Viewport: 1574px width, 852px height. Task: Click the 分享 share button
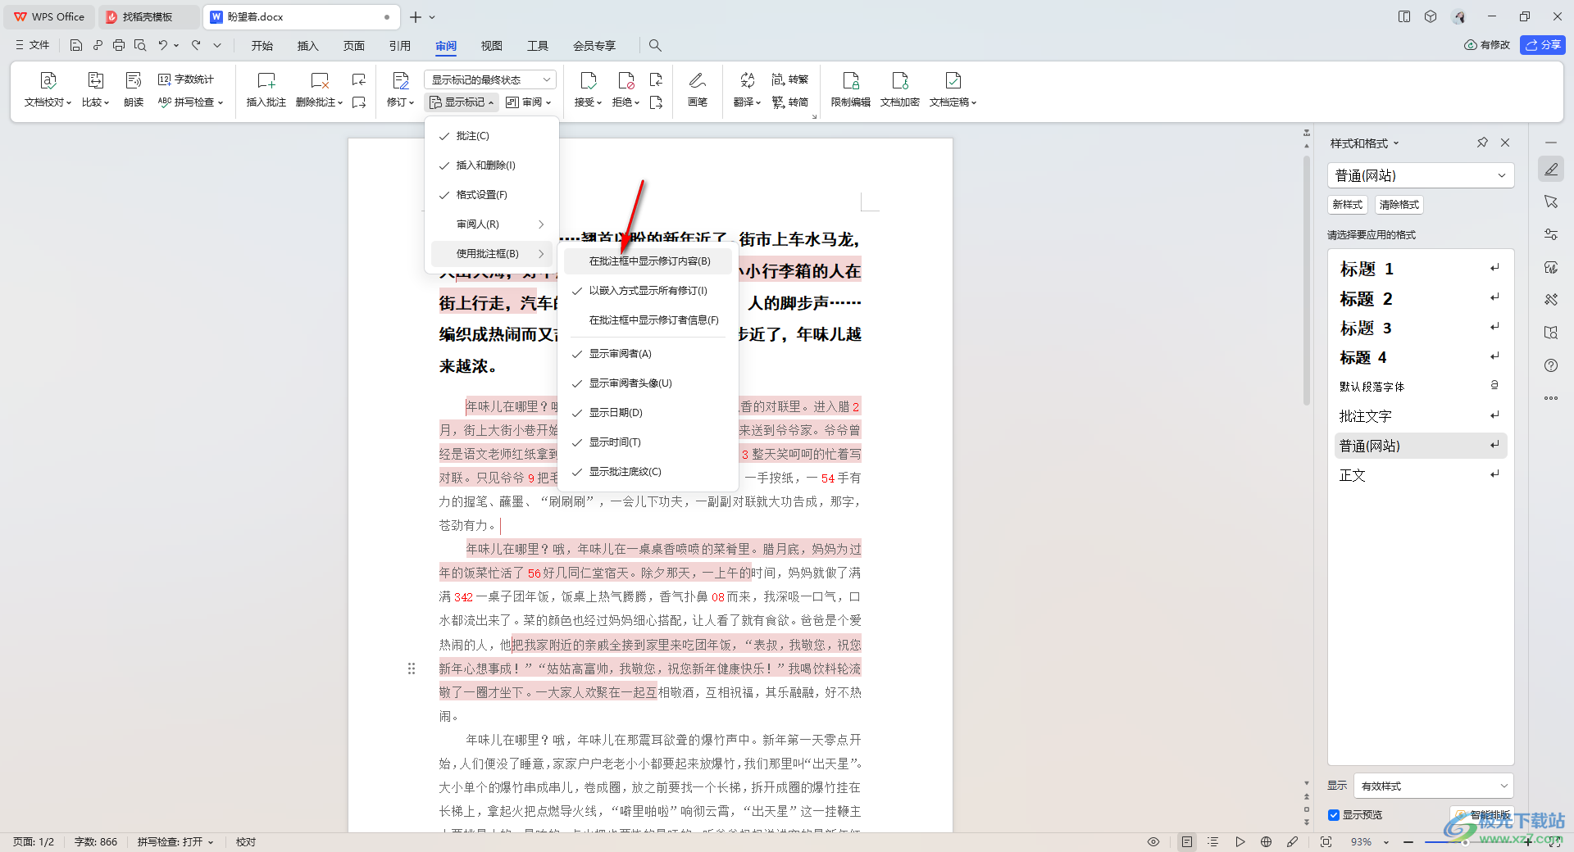pos(1543,45)
